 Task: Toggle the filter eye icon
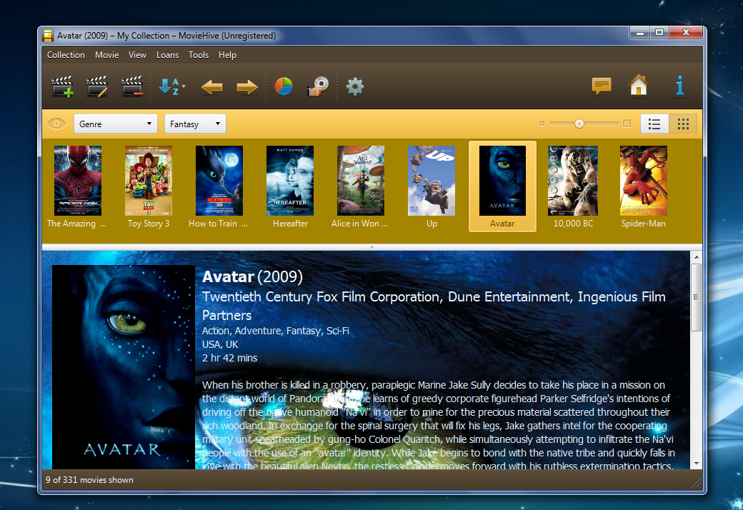tap(56, 124)
